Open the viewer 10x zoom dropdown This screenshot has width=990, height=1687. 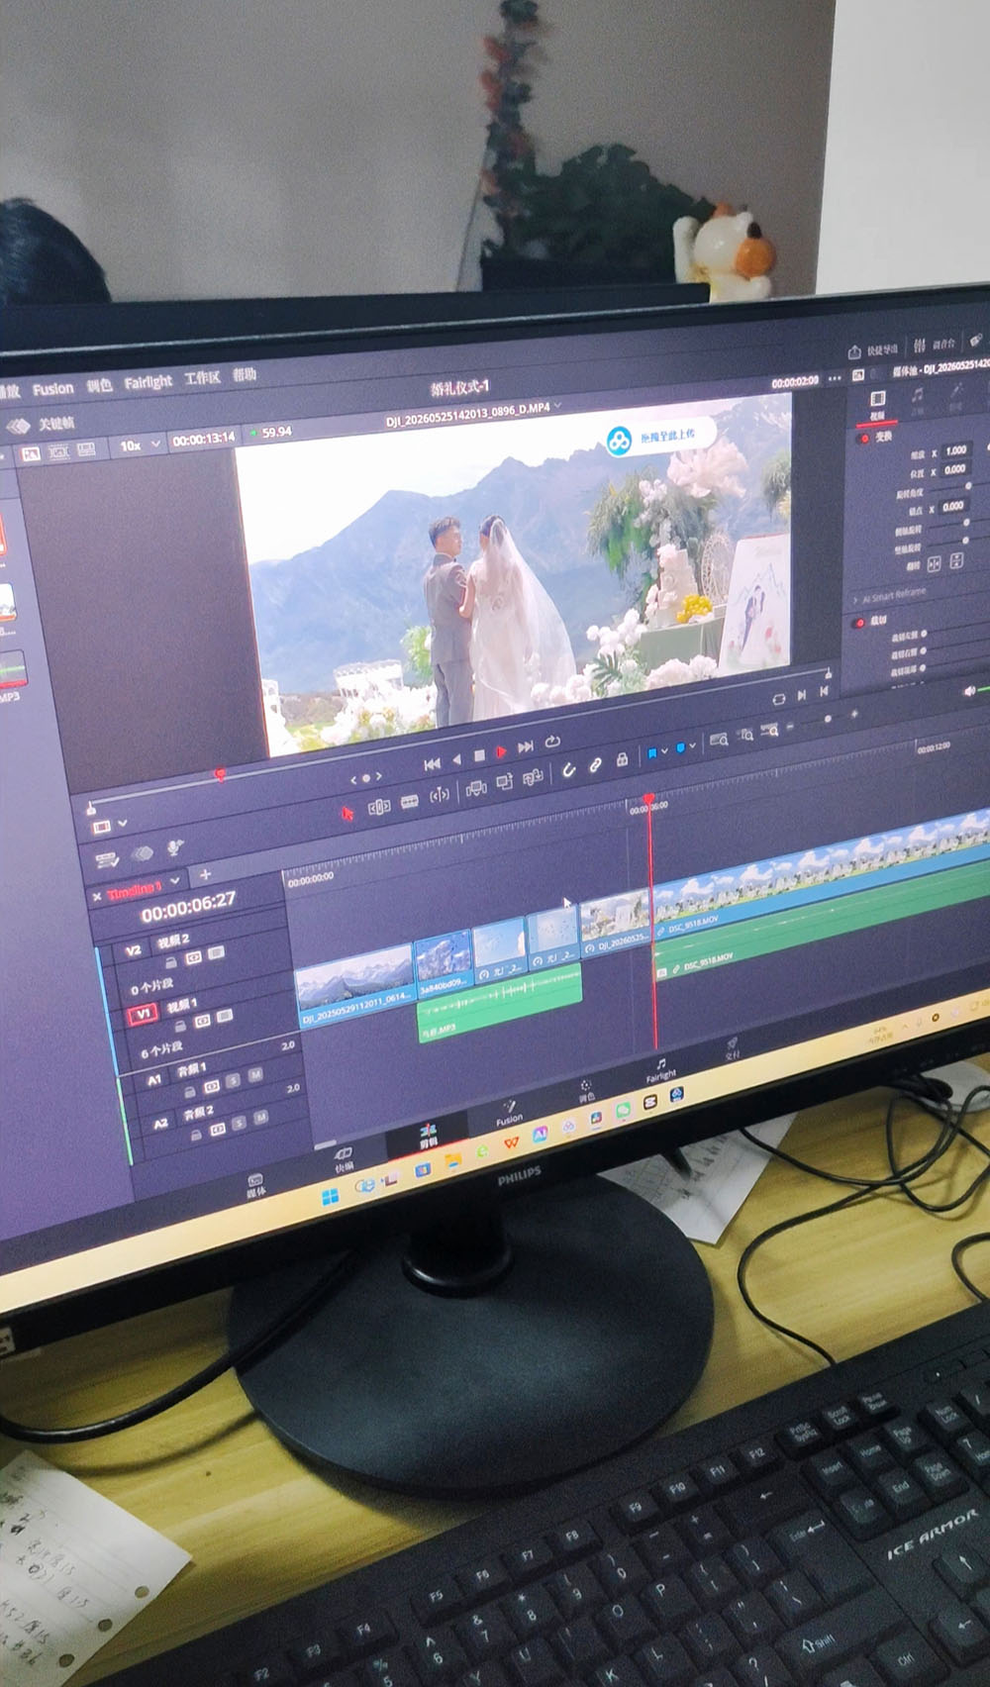tap(140, 446)
